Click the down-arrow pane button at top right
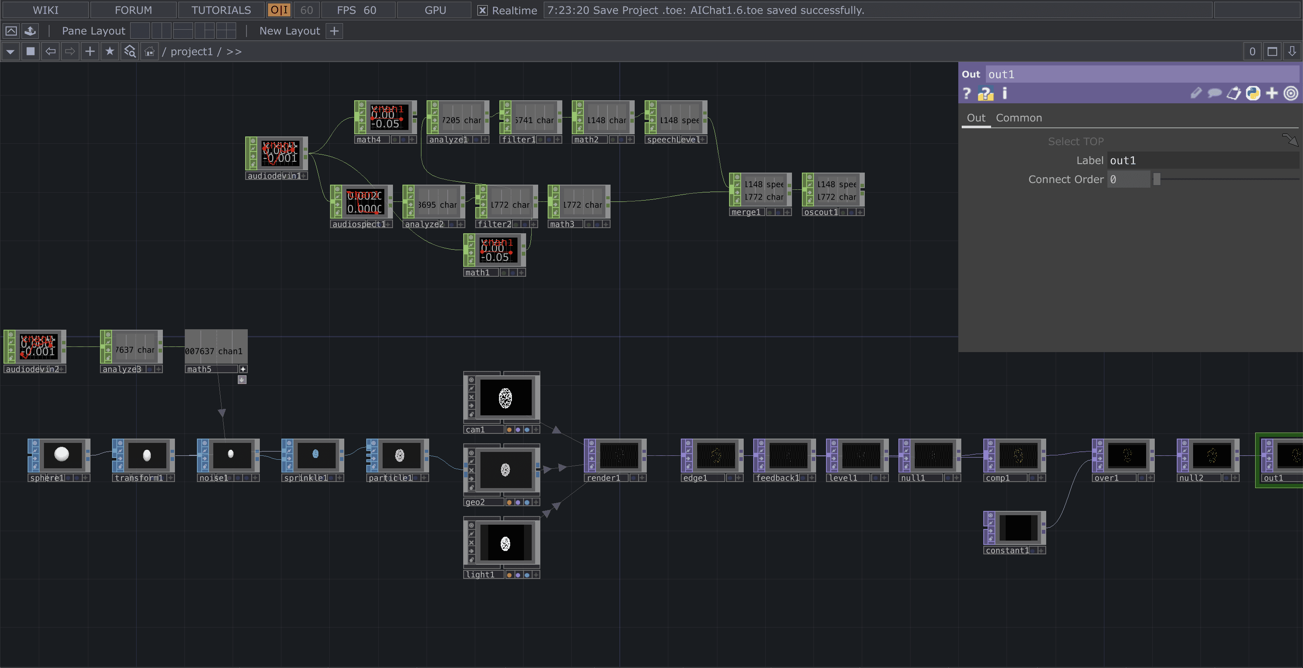Viewport: 1303px width, 668px height. click(x=1292, y=52)
